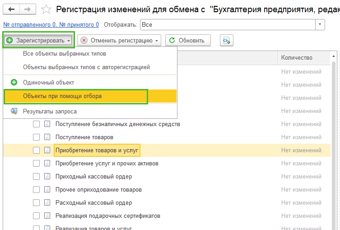Viewport: 340px width, 230px height.
Task: Tick checkbox for Прочее оприходование товаров
Action: coord(36,190)
